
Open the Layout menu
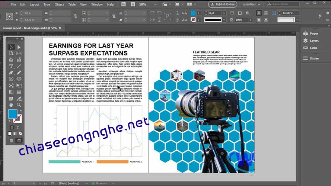tap(34, 4)
